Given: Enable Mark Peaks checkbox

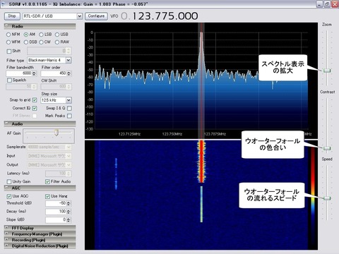Looking at the screenshot, I should coord(69,116).
